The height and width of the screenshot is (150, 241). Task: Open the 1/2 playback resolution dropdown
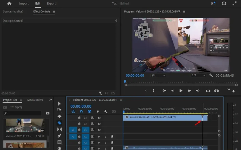199,76
